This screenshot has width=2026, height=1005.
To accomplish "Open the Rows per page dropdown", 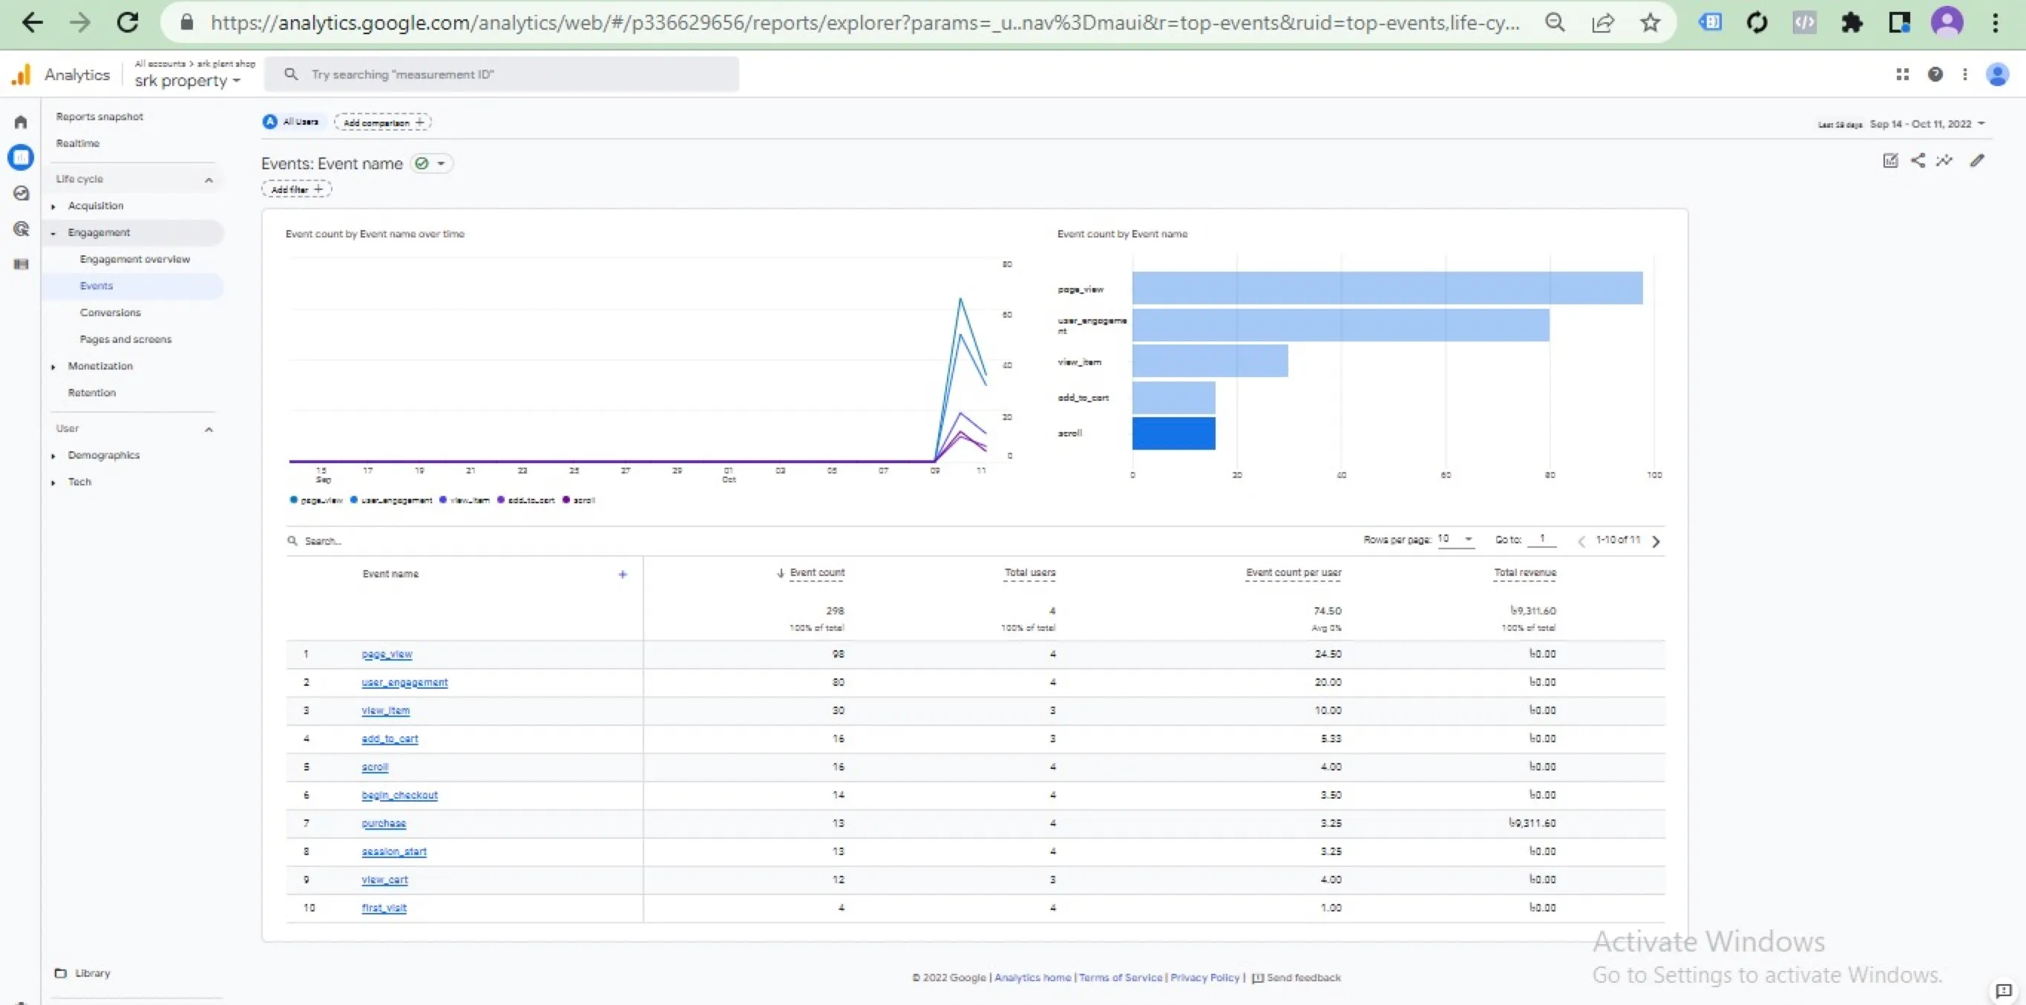I will click(x=1455, y=539).
